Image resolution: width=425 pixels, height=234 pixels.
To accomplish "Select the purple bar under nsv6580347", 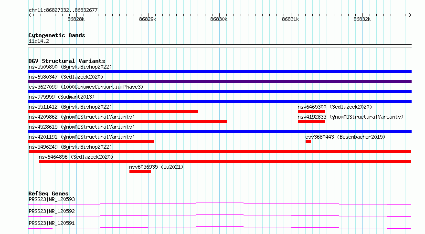I will (x=220, y=81).
